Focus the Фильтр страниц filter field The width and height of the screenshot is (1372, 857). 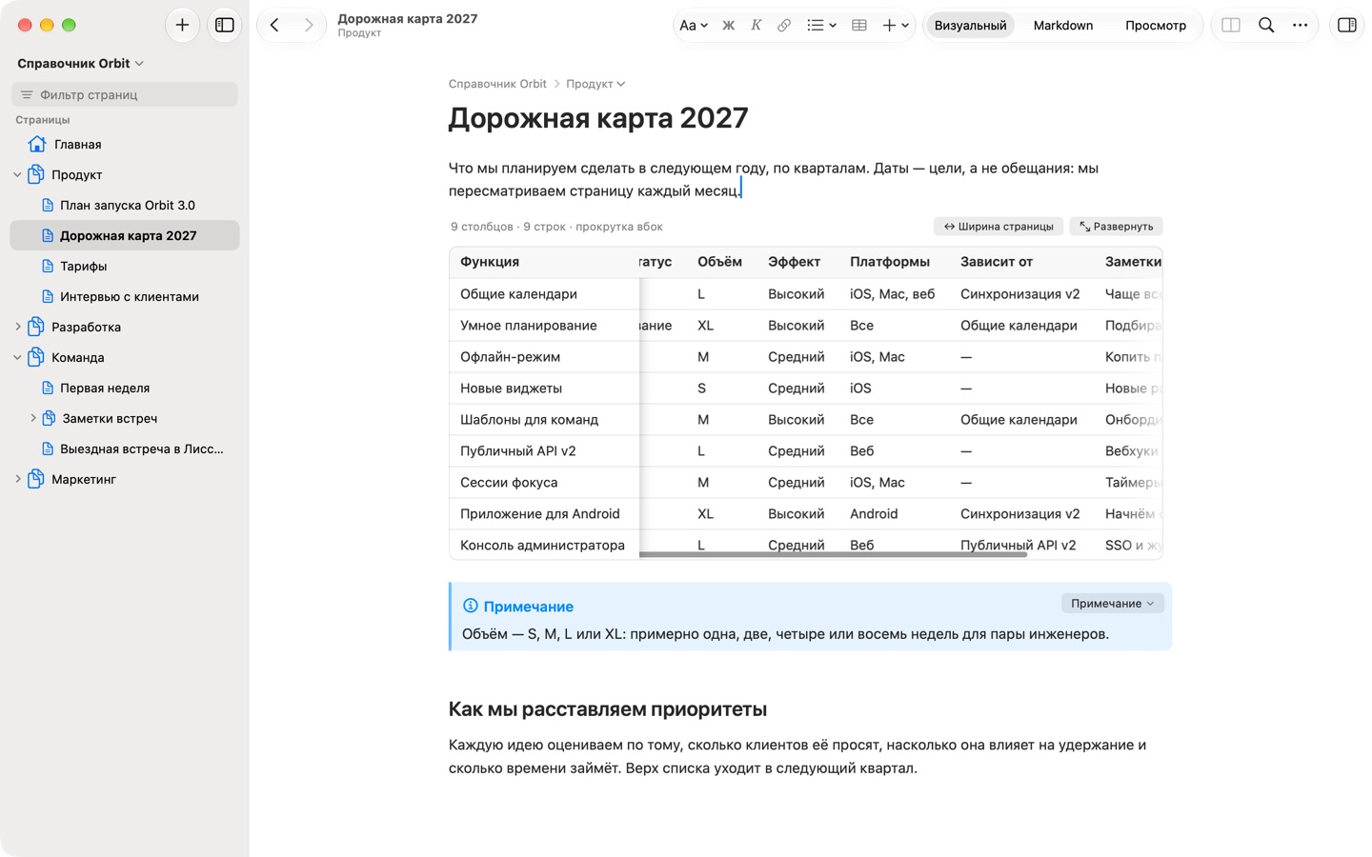(x=125, y=94)
